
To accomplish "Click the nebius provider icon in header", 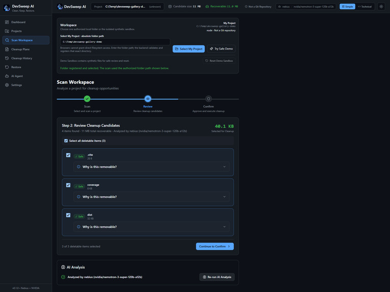I will 279,7.
